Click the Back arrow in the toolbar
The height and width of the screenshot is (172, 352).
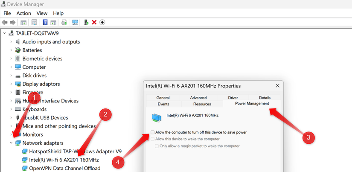pyautogui.click(x=5, y=23)
